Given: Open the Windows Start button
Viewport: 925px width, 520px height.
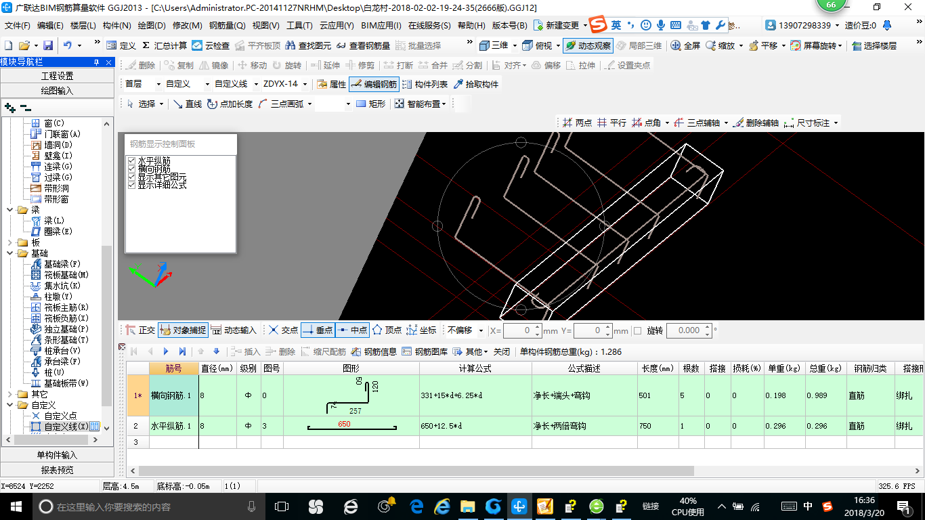Looking at the screenshot, I should [x=16, y=506].
